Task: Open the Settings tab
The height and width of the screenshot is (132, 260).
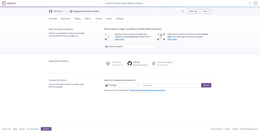Action: click(120, 19)
